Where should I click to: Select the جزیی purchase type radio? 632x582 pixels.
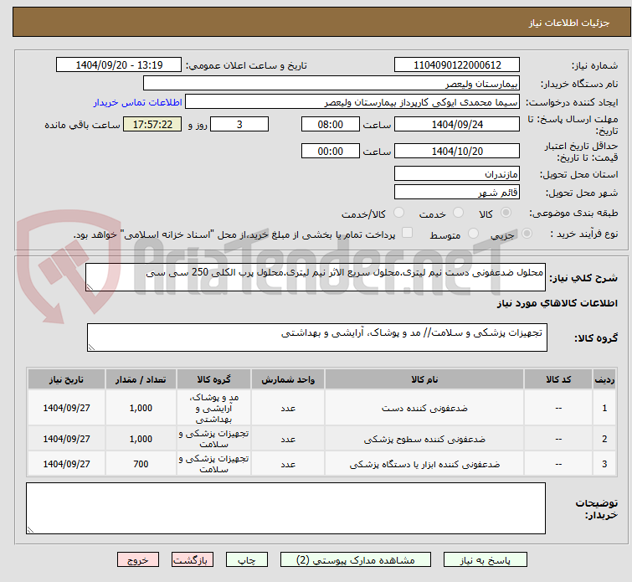pyautogui.click(x=527, y=234)
